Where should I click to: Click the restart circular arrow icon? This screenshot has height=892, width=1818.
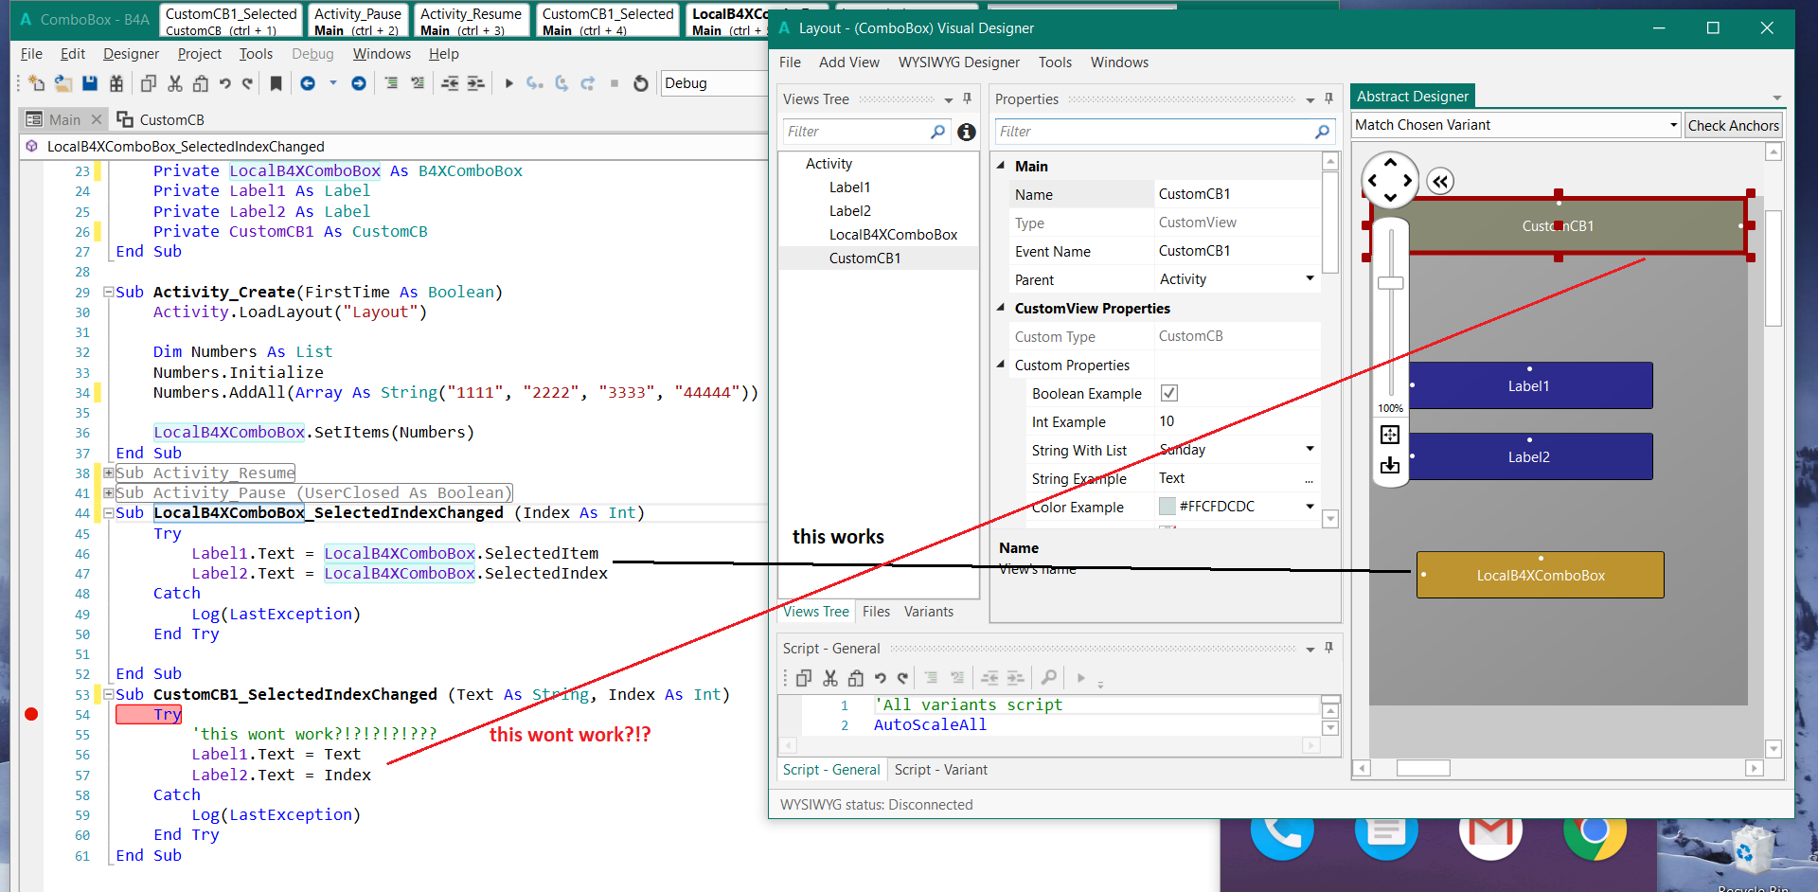pos(641,83)
